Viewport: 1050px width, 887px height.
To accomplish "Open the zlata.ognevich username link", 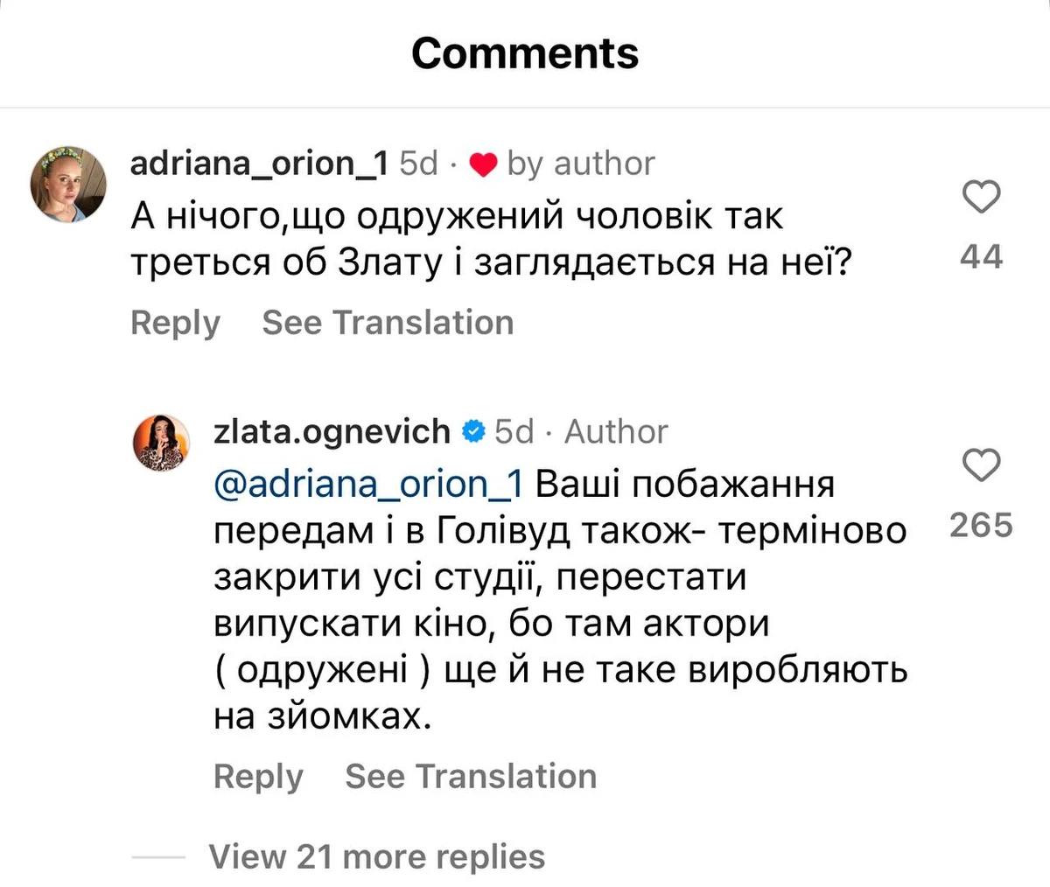I will [332, 431].
